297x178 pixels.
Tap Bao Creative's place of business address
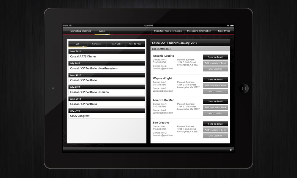[188, 130]
